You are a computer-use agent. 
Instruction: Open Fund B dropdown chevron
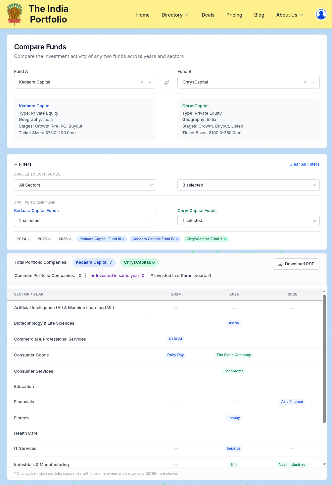[313, 82]
